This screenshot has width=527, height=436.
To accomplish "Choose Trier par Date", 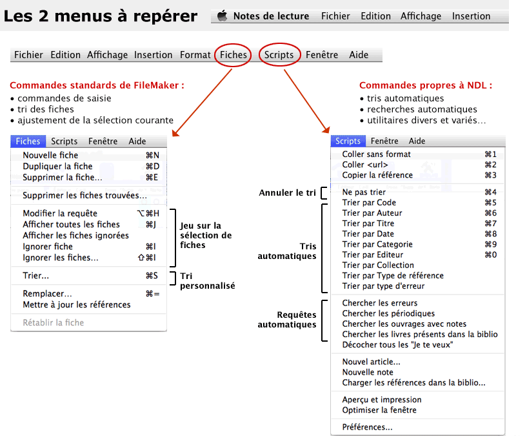I will pyautogui.click(x=418, y=234).
